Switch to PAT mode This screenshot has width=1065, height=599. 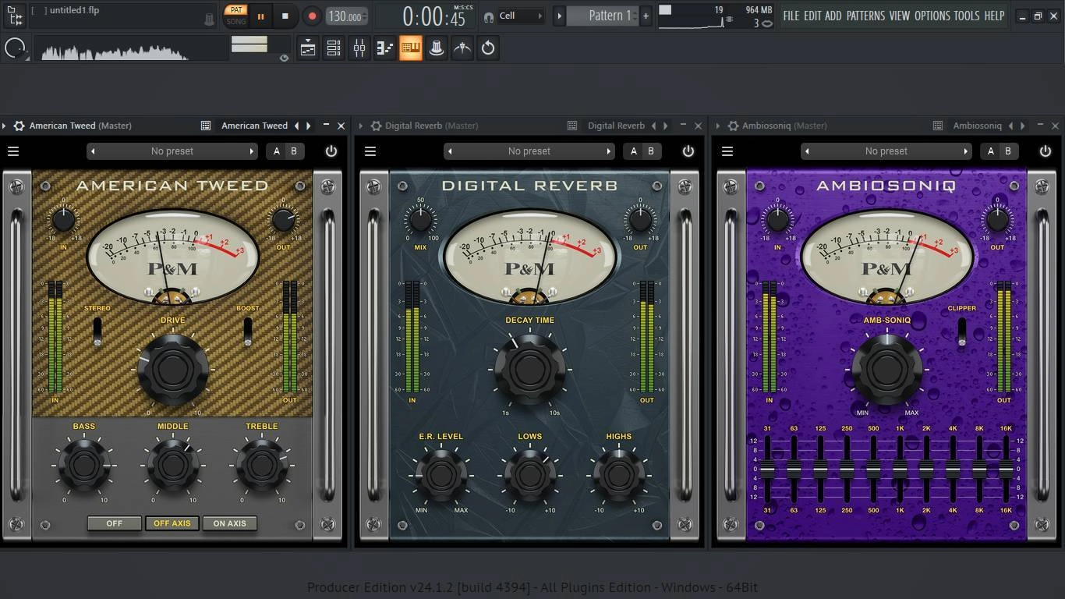[236, 10]
